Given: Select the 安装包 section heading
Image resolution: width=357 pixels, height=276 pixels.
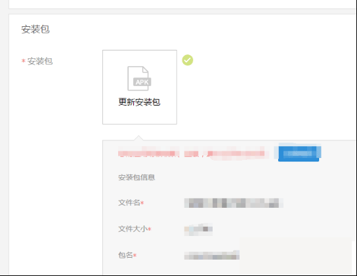Looking at the screenshot, I should coord(35,30).
